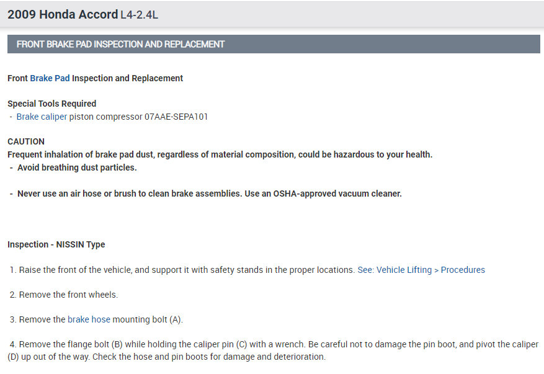This screenshot has width=544, height=374.
Task: Select the gray Front Brake Pad Inspection header bar
Action: pyautogui.click(x=274, y=44)
